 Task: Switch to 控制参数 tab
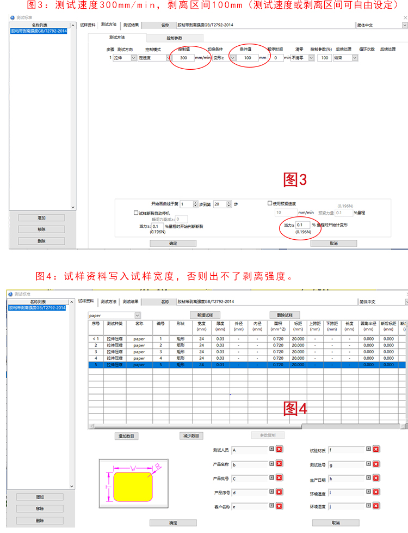pyautogui.click(x=175, y=38)
